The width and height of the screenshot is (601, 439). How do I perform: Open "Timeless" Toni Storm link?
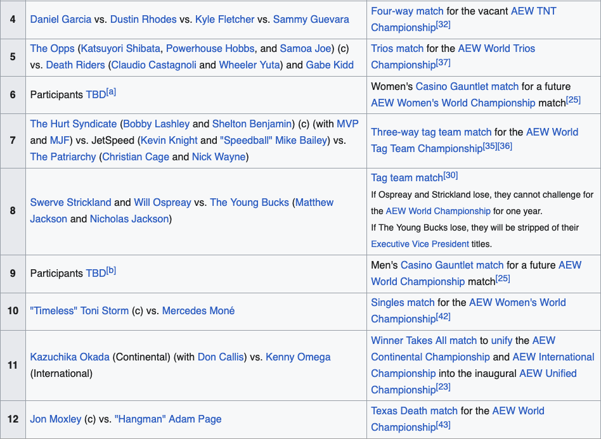tap(79, 310)
